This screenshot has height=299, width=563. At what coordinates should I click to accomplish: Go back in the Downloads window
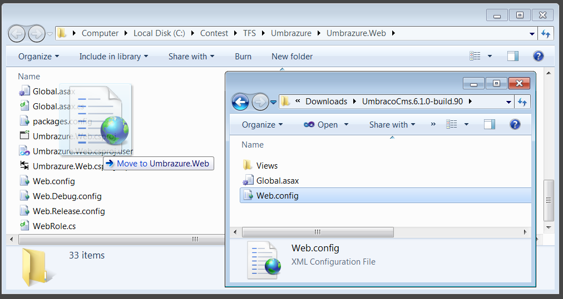coord(240,102)
